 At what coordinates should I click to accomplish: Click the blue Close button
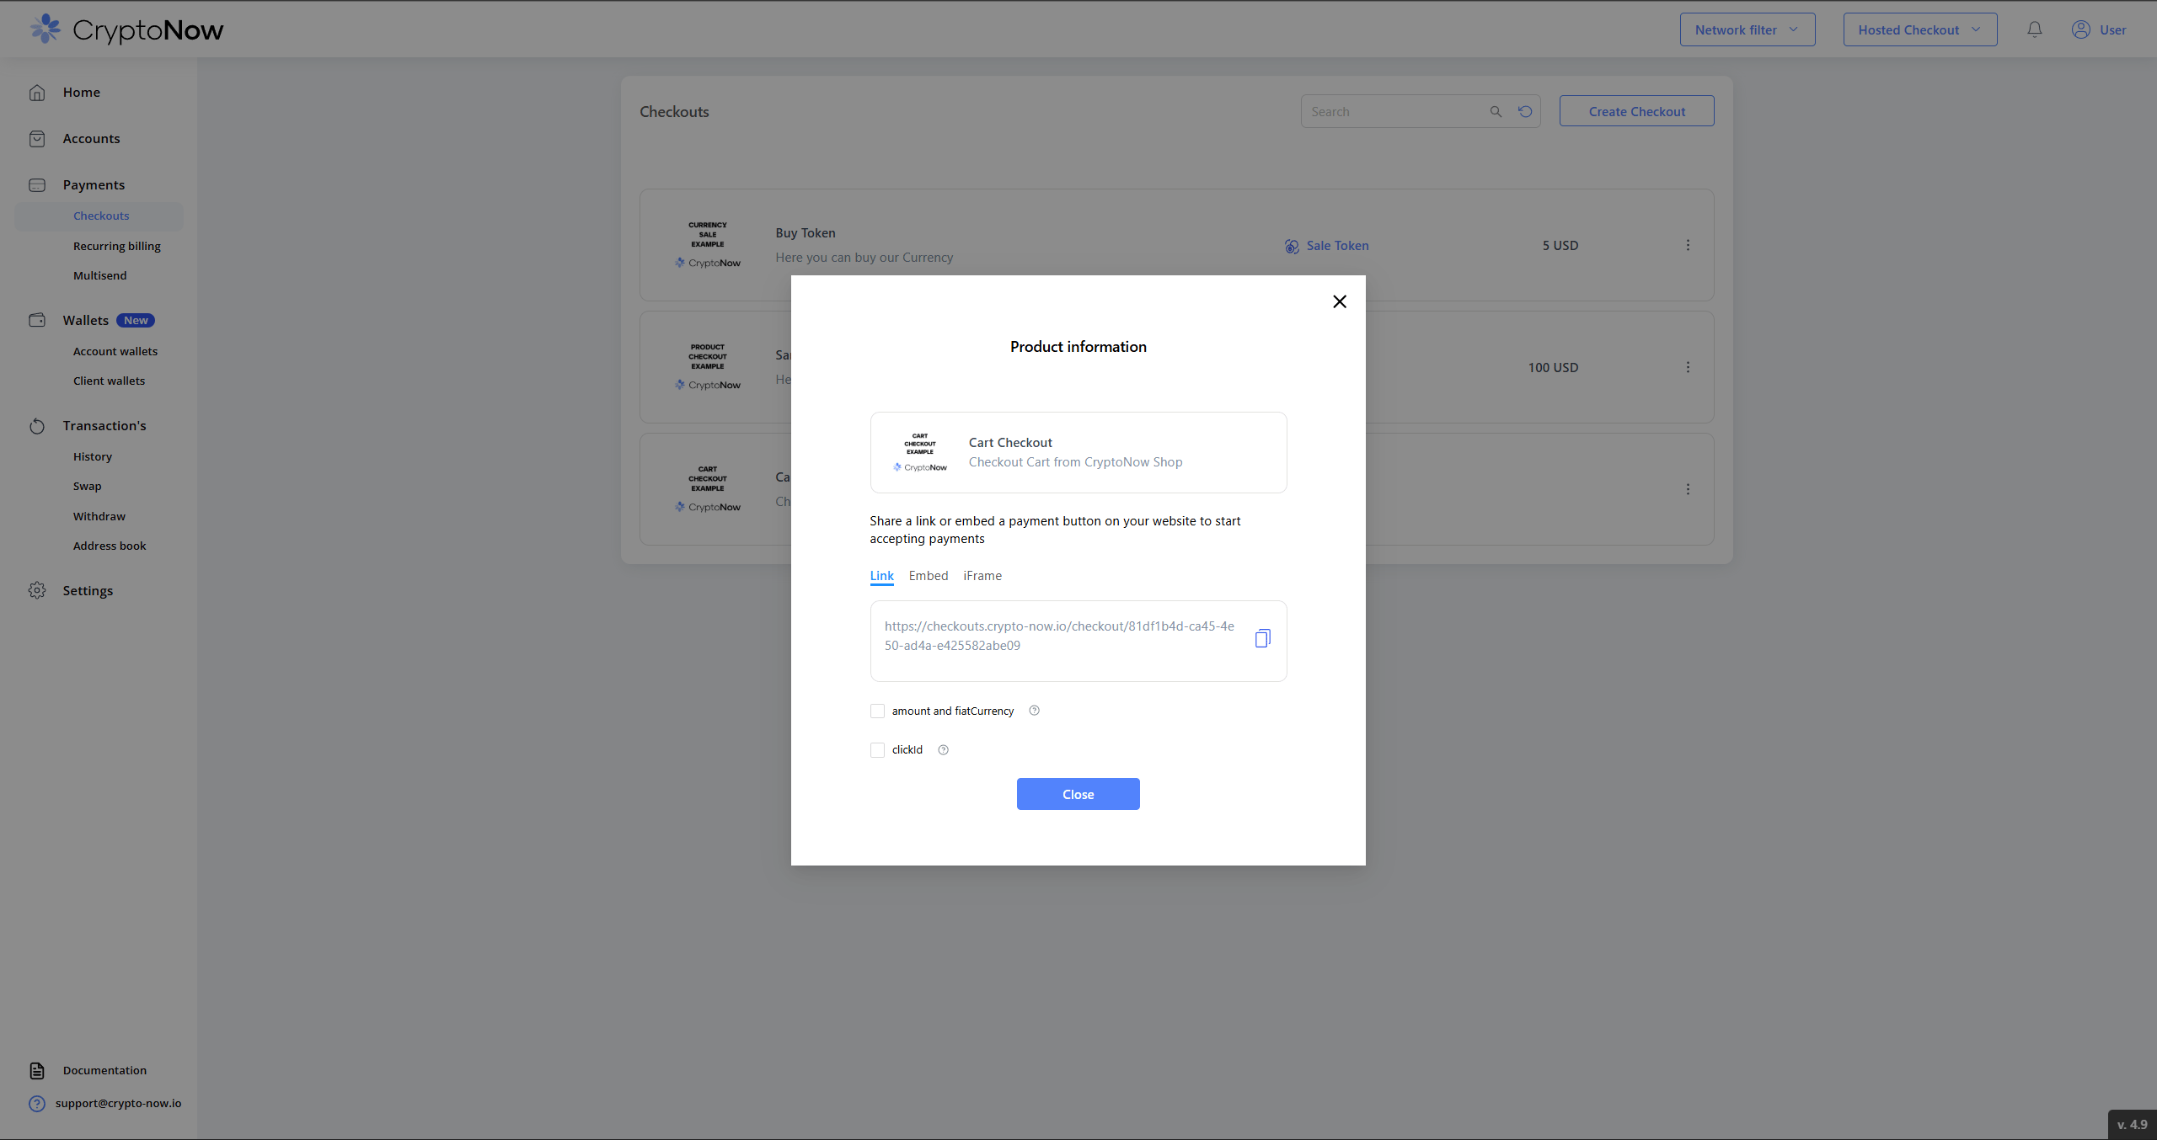[x=1078, y=794]
